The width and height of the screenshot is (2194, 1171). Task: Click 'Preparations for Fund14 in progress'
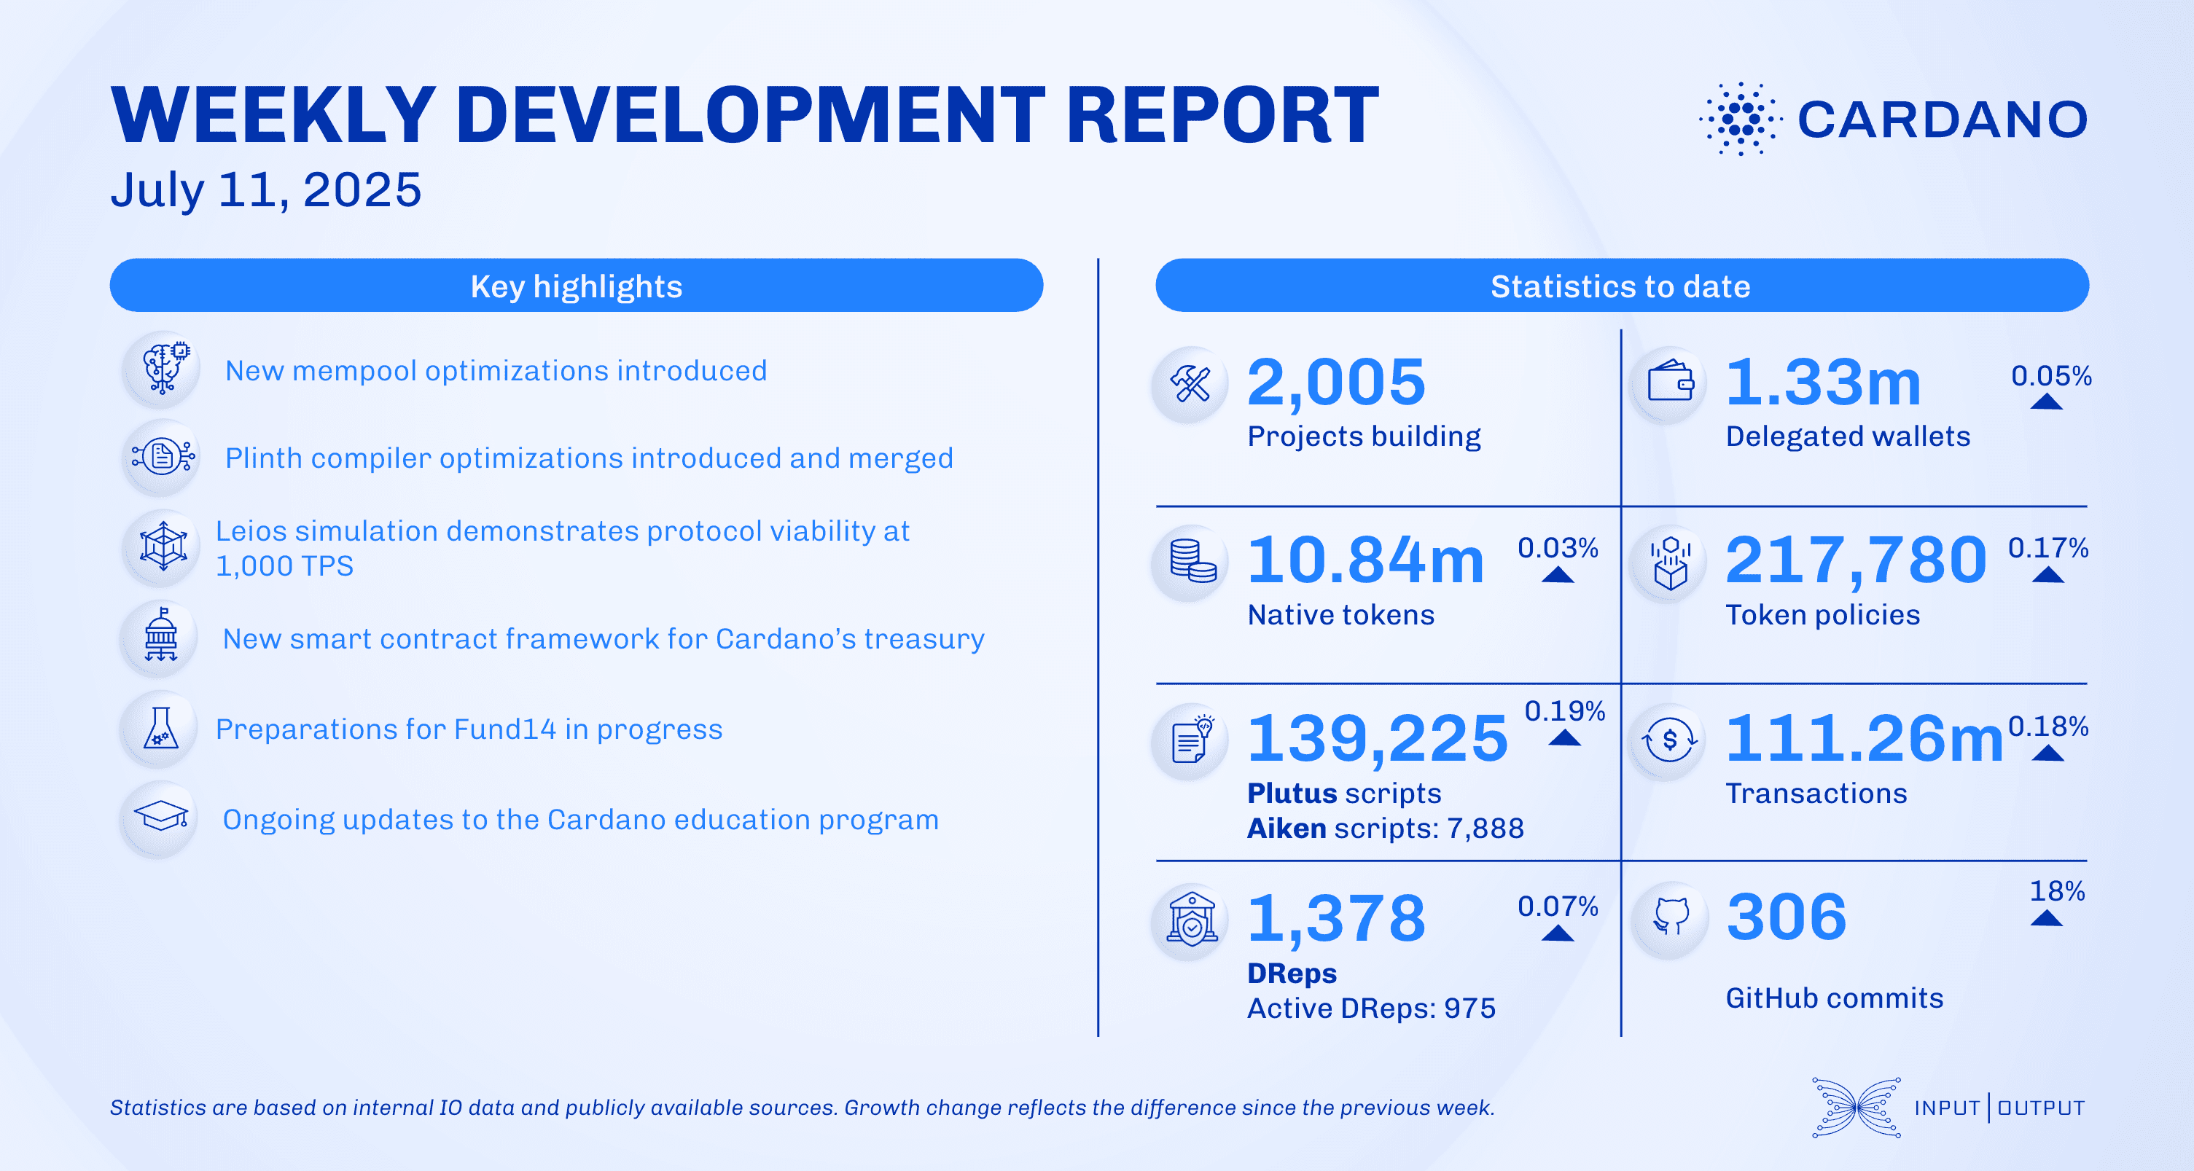469,729
